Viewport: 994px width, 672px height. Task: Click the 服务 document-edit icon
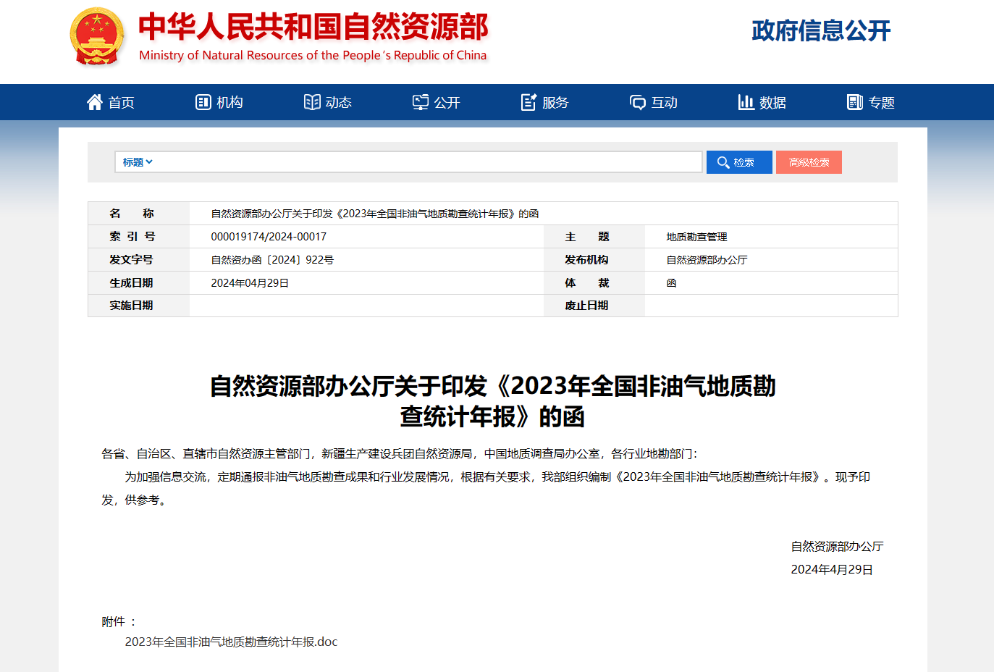tap(528, 102)
